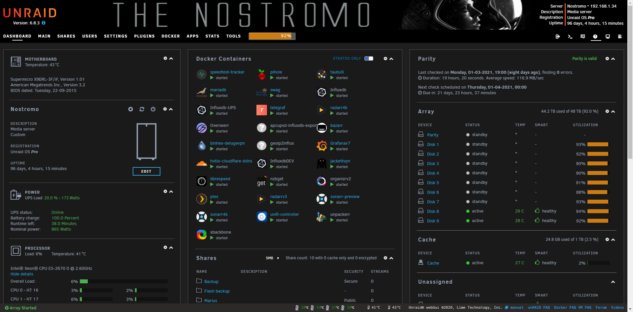633x312 pixels.
Task: Collapse the Parity panel
Action: point(613,59)
